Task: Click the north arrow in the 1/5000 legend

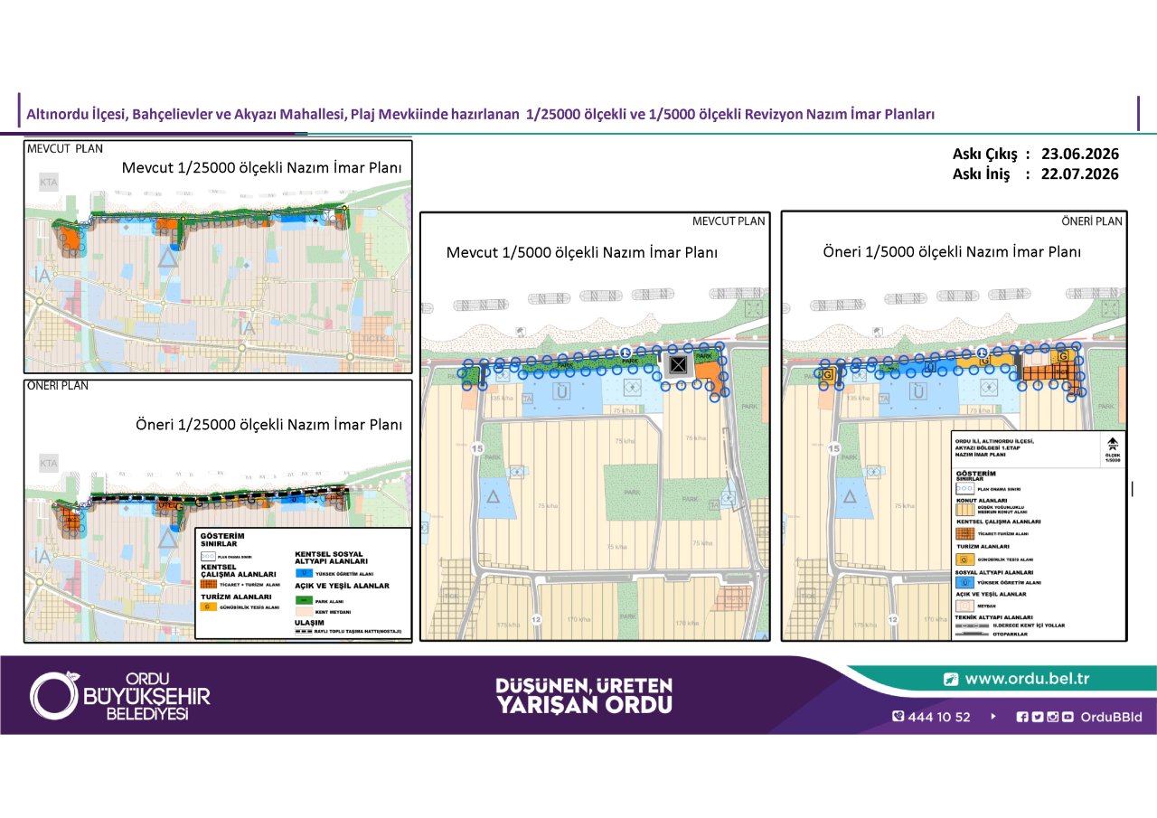Action: (1113, 443)
